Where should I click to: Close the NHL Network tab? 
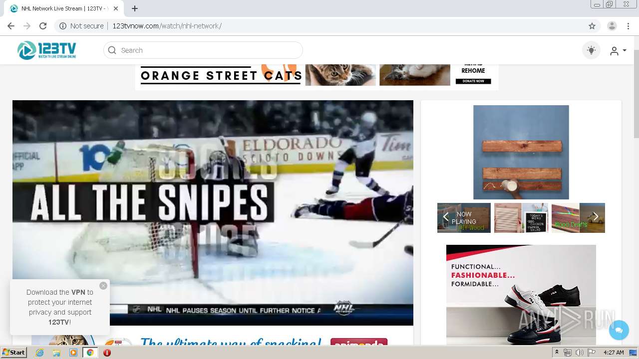tap(116, 8)
